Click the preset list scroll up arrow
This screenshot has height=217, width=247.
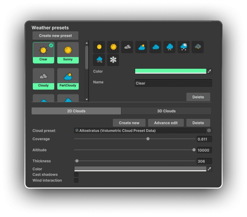pyautogui.click(x=87, y=43)
